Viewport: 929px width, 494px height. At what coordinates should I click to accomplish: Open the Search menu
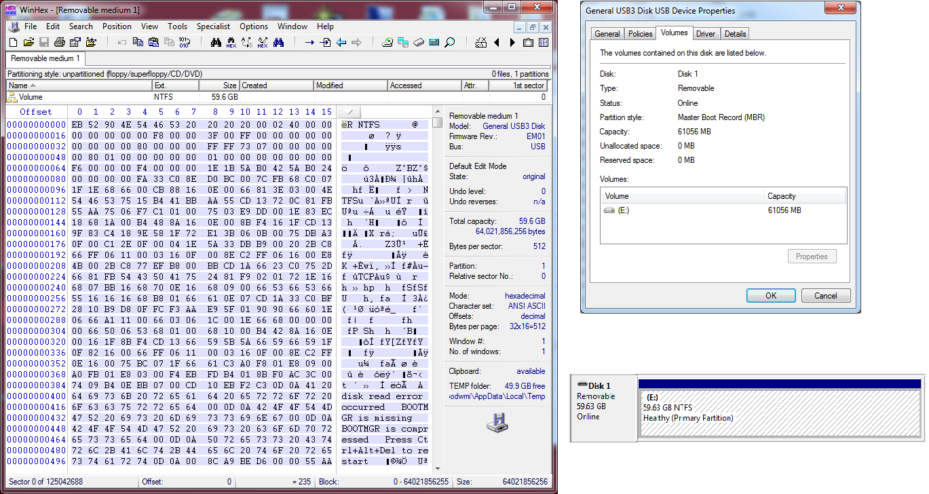tap(81, 26)
